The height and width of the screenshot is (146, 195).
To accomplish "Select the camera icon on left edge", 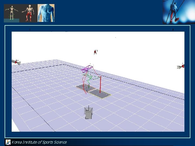I will coord(16,62).
